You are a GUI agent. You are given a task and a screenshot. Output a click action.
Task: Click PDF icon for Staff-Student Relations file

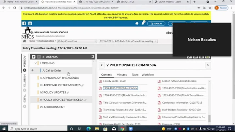click(159, 110)
